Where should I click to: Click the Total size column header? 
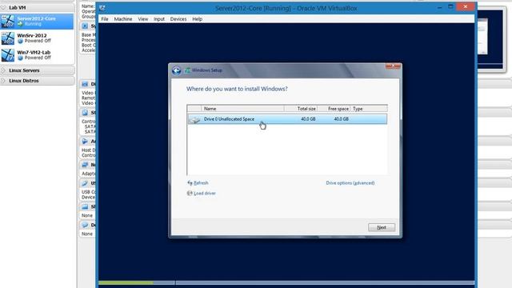(301, 109)
